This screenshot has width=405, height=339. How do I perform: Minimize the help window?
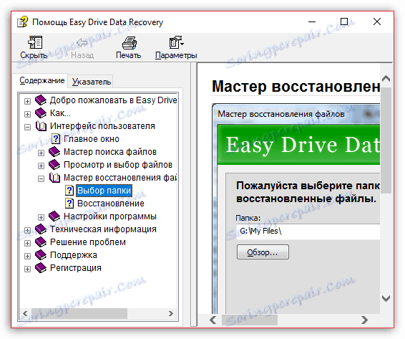(312, 22)
